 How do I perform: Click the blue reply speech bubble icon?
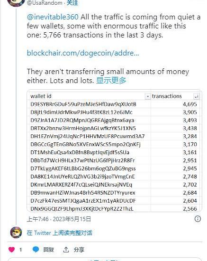click(36, 250)
